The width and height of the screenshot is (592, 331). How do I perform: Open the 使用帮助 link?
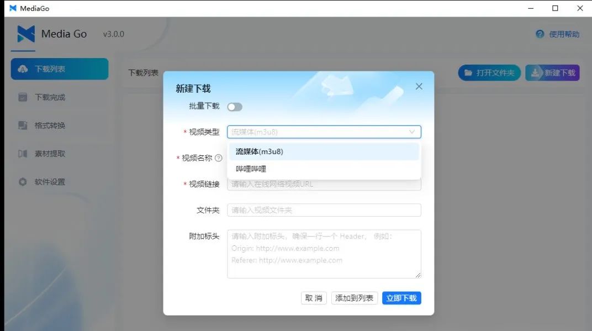pyautogui.click(x=564, y=34)
